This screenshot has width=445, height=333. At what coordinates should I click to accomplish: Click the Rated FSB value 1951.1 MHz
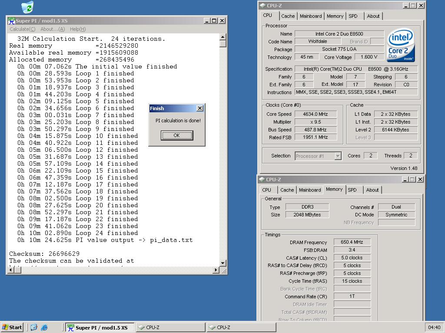click(315, 137)
